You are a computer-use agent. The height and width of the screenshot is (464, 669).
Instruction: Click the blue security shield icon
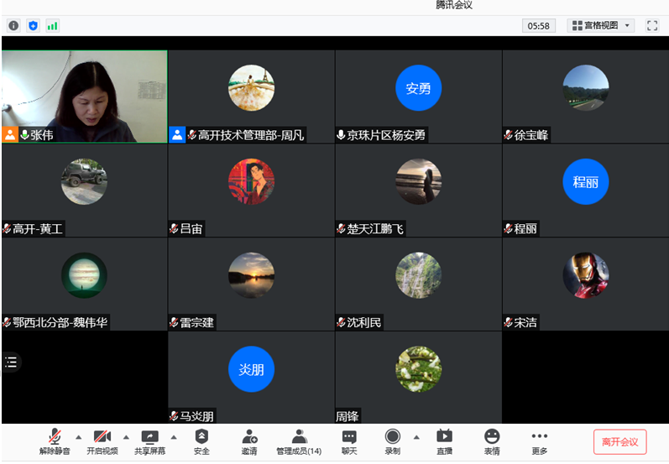coord(33,25)
